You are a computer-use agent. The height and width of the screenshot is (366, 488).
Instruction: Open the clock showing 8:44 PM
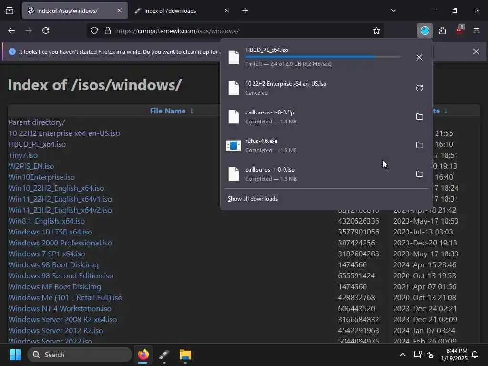454,355
